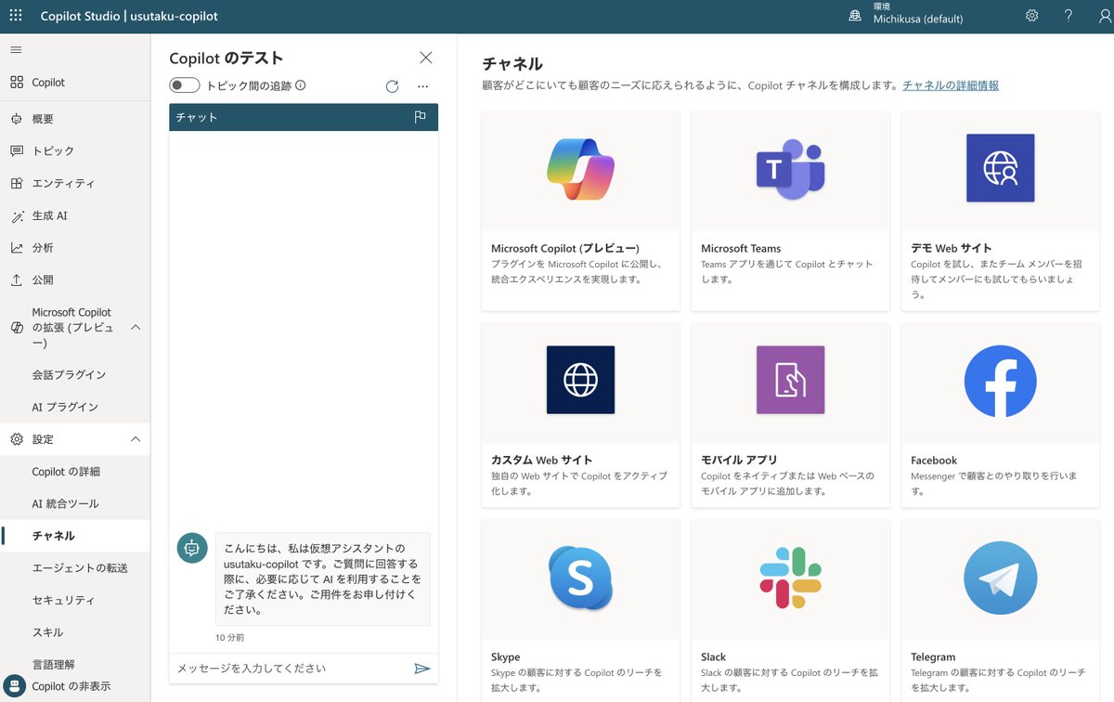The height and width of the screenshot is (702, 1114).
Task: Open the app launcher waffle icon
Action: (16, 16)
